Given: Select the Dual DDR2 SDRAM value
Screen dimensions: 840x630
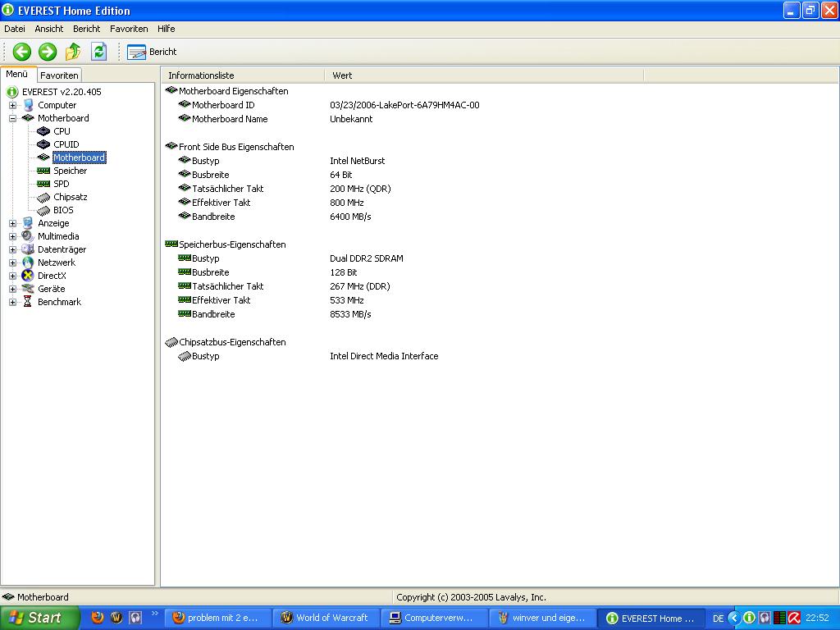Looking at the screenshot, I should coord(367,258).
